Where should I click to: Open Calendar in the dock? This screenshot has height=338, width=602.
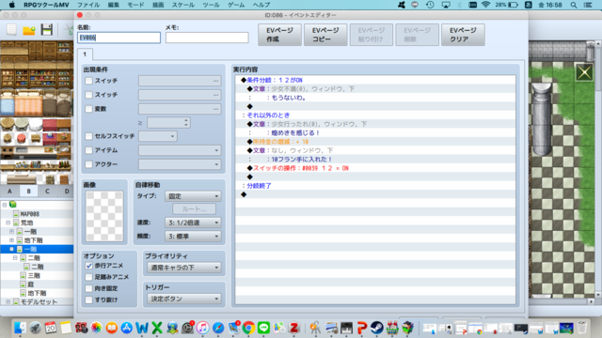coord(50,328)
